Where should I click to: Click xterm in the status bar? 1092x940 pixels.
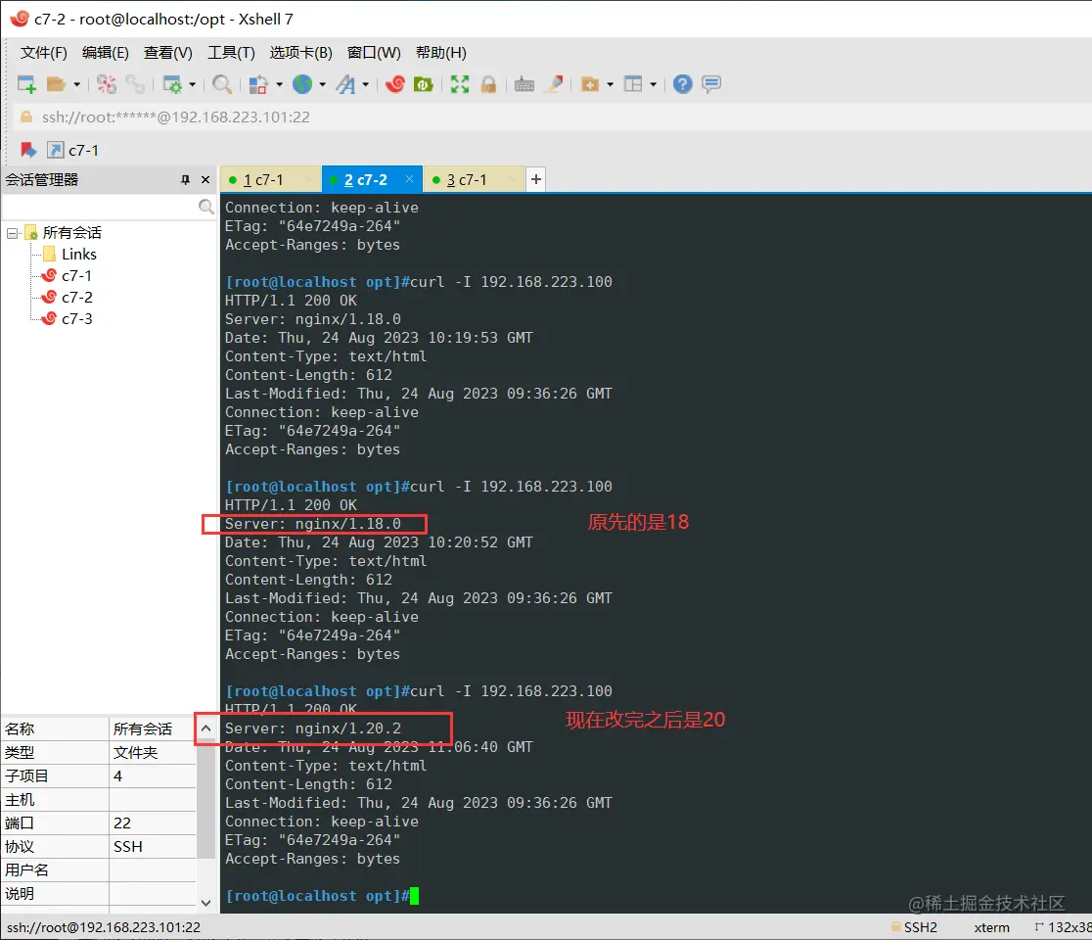point(992,927)
